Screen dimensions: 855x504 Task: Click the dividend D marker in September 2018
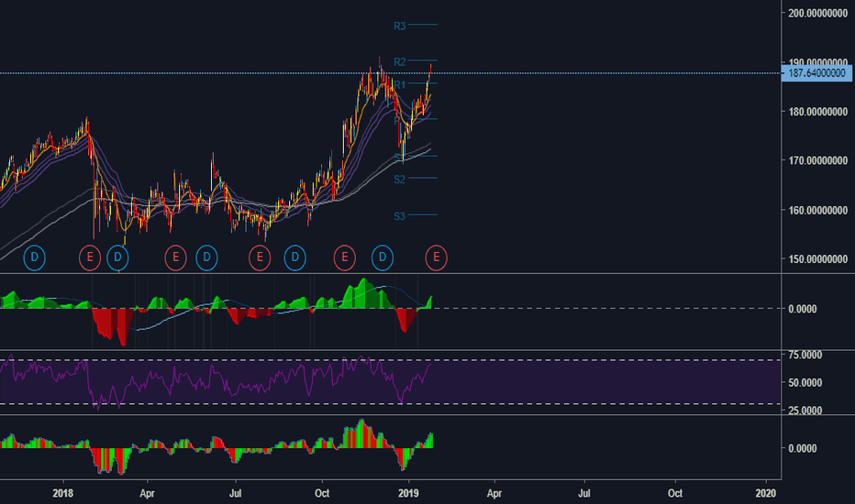point(295,257)
